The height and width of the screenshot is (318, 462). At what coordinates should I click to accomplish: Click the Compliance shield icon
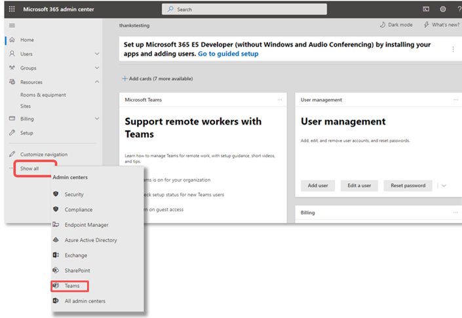pyautogui.click(x=56, y=210)
